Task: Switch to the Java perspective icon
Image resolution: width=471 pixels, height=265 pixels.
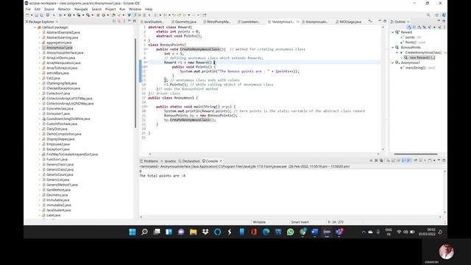Action: (444, 15)
